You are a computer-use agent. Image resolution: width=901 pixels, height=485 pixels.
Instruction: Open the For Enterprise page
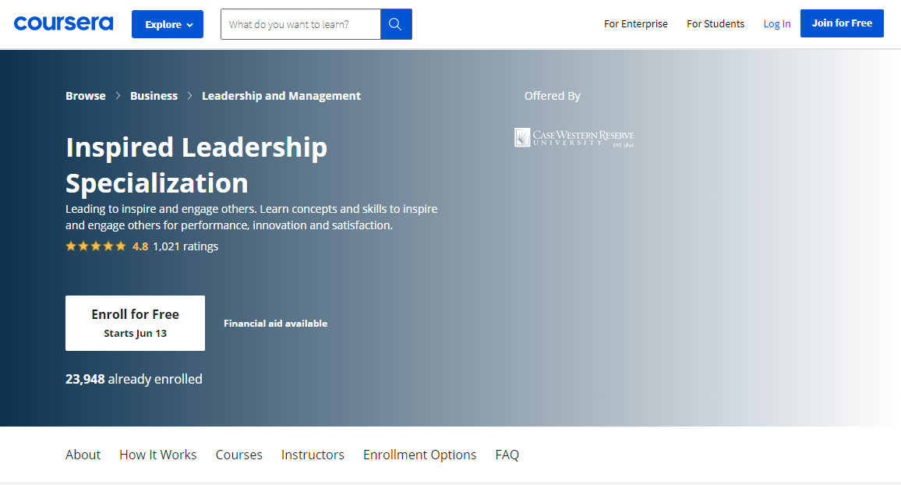tap(635, 24)
